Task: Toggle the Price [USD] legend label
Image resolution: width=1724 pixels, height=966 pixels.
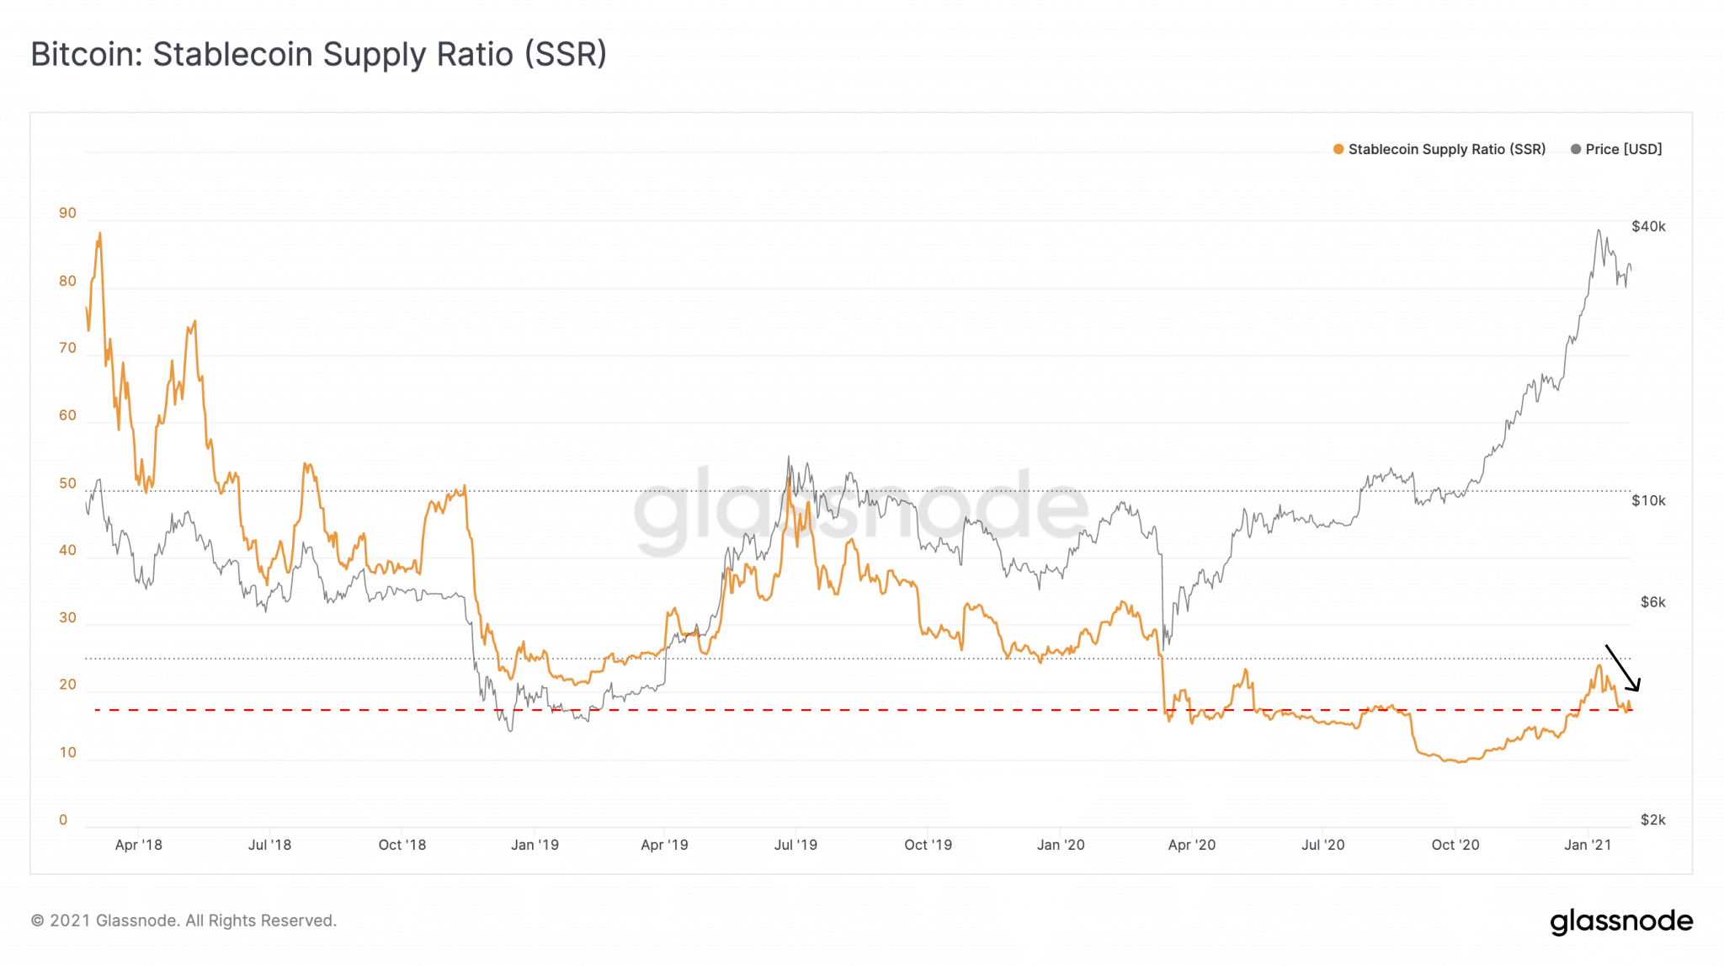Action: pos(1623,150)
